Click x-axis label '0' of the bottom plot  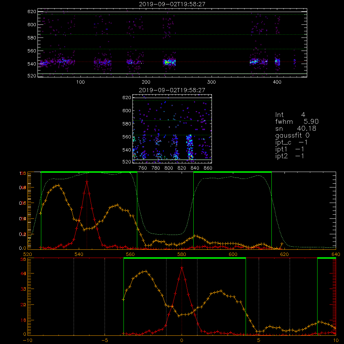click(182, 340)
